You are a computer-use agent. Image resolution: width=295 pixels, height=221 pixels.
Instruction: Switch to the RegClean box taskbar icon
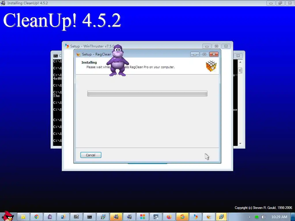pyautogui.click(x=209, y=217)
